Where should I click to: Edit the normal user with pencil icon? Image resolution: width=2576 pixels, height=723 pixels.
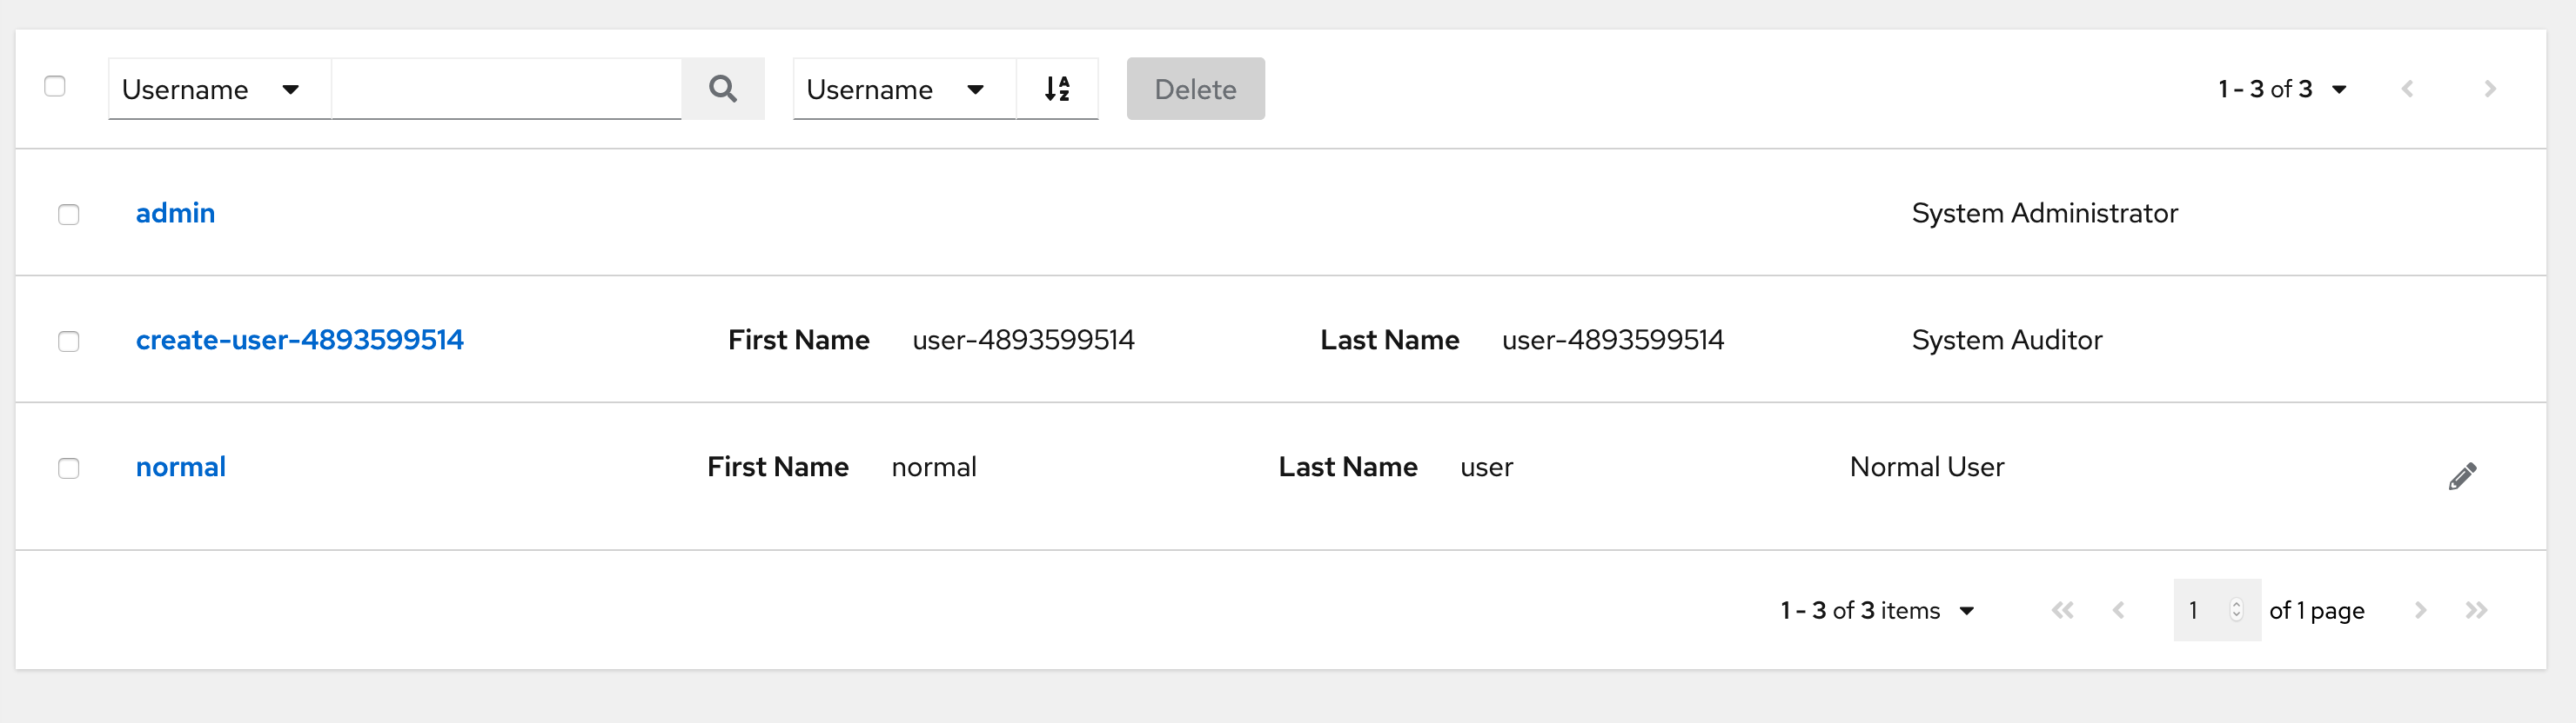[2462, 476]
